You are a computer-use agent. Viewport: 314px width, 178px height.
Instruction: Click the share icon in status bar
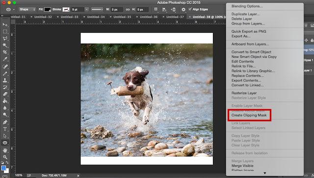[29, 175]
